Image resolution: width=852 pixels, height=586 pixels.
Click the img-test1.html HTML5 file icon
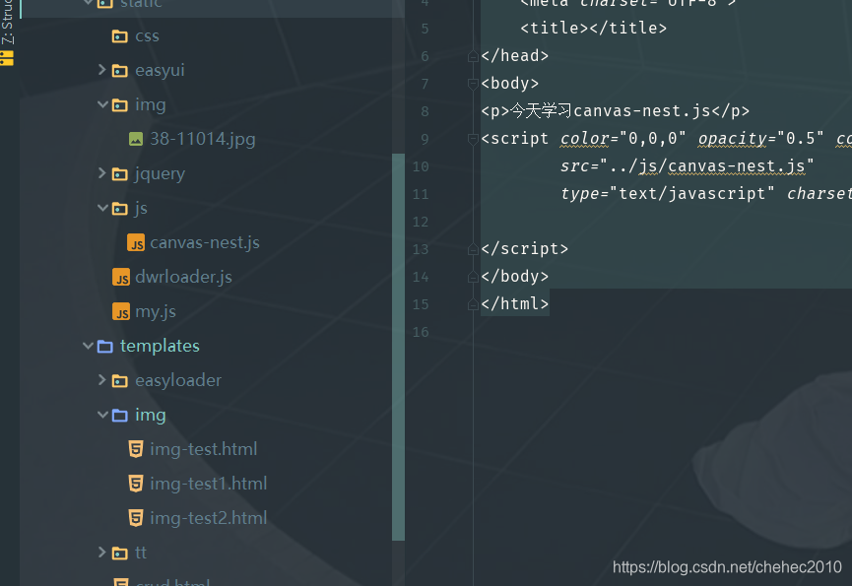tap(136, 484)
